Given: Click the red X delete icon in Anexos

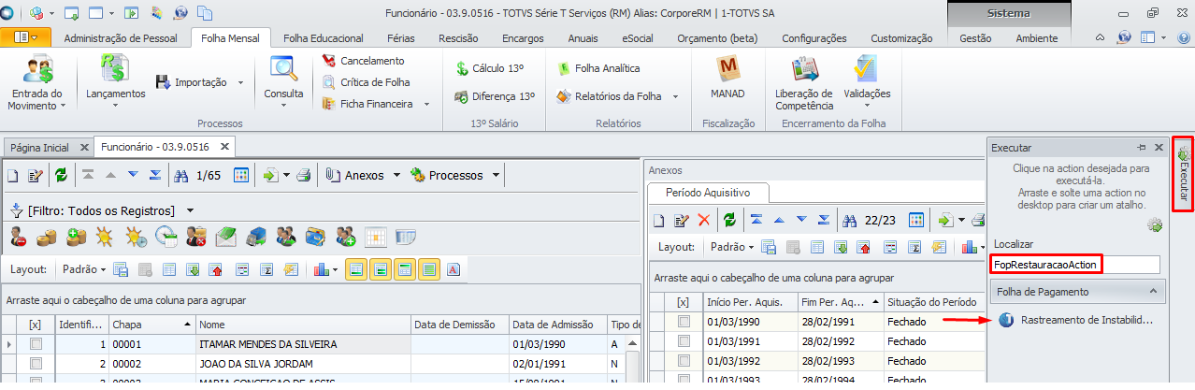Looking at the screenshot, I should 704,220.
